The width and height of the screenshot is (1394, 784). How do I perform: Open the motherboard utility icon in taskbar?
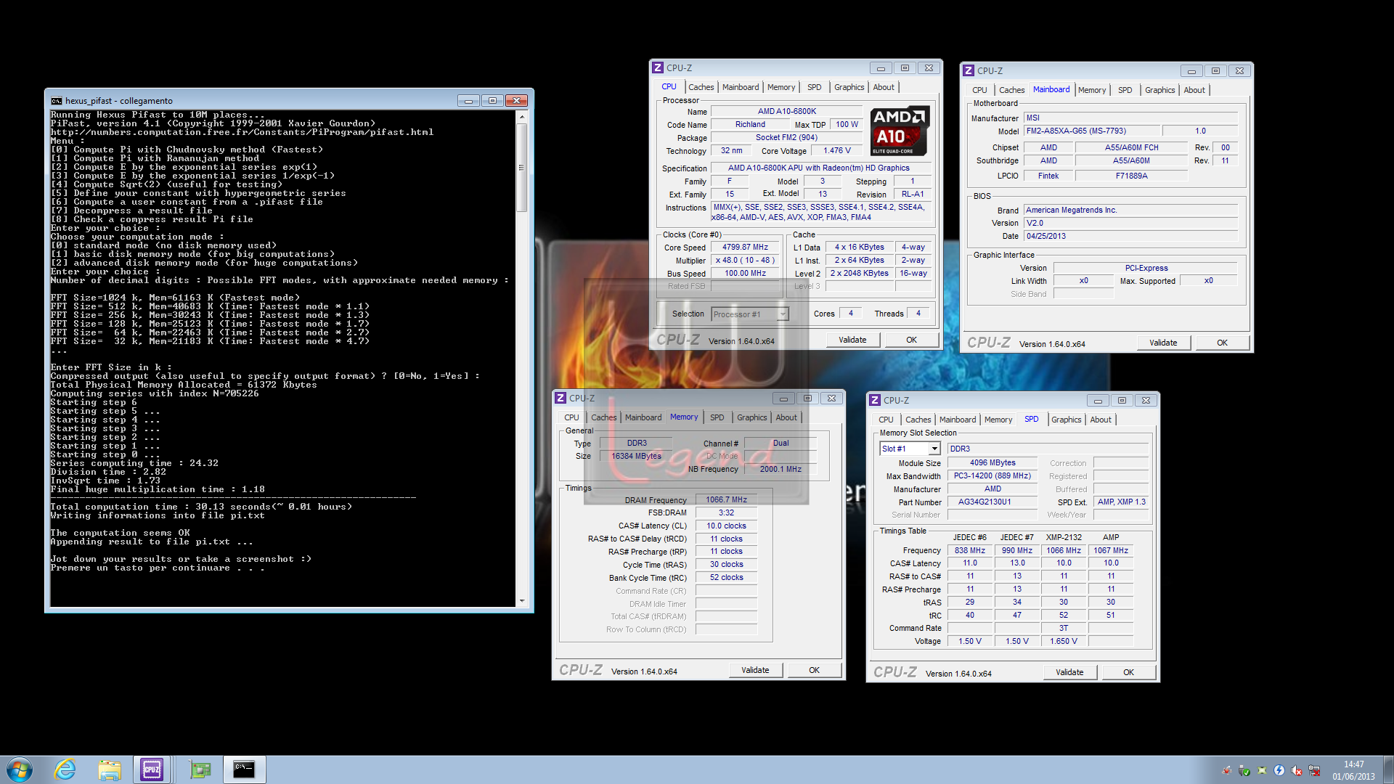[200, 769]
